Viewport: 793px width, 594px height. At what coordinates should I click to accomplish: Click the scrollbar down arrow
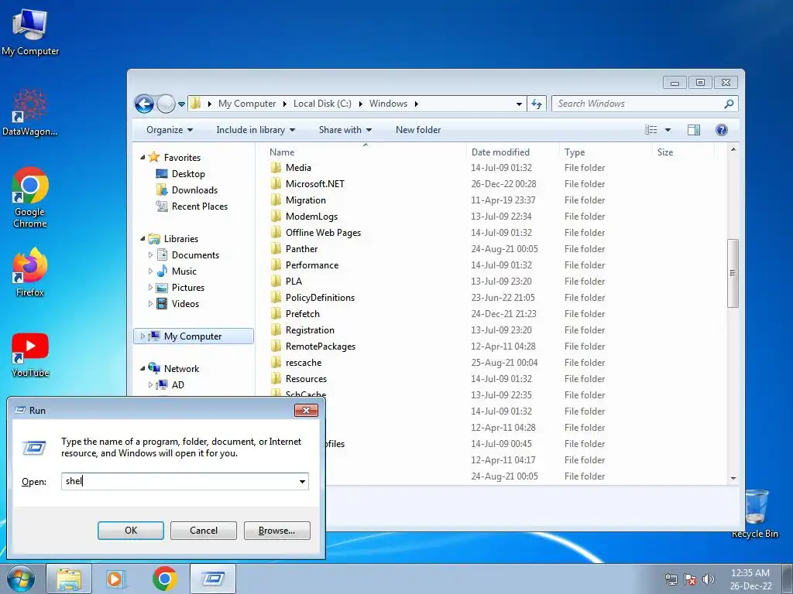[733, 478]
